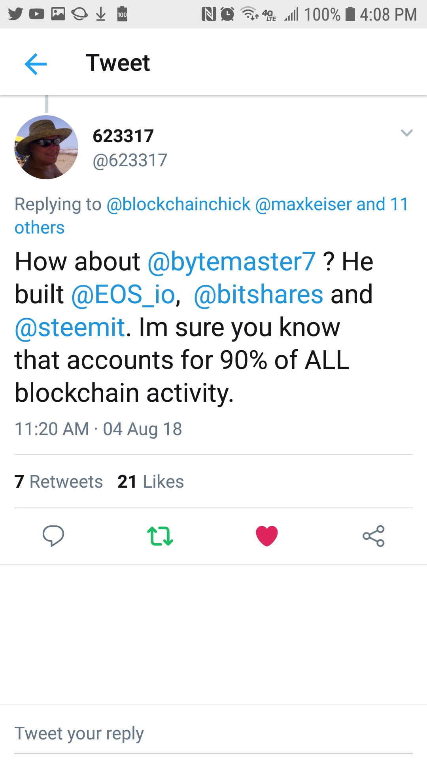This screenshot has width=427, height=760.
Task: Open the tweet options chevron menu
Action: pyautogui.click(x=406, y=133)
